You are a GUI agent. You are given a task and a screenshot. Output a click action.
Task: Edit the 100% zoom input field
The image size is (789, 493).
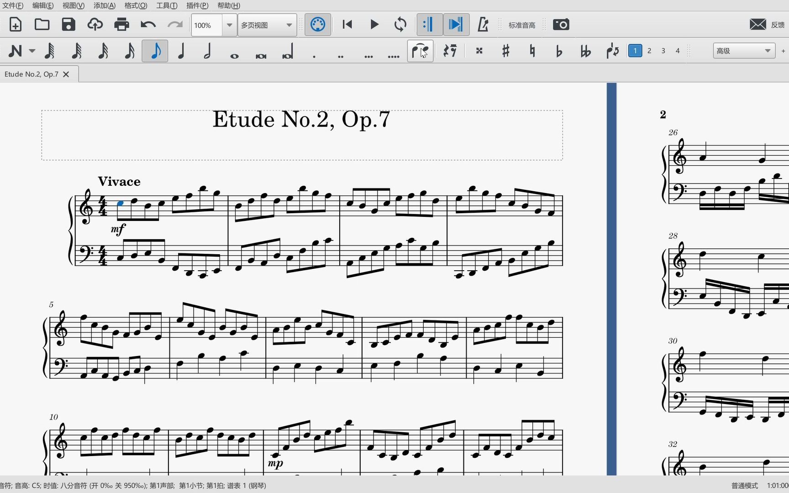pos(207,25)
